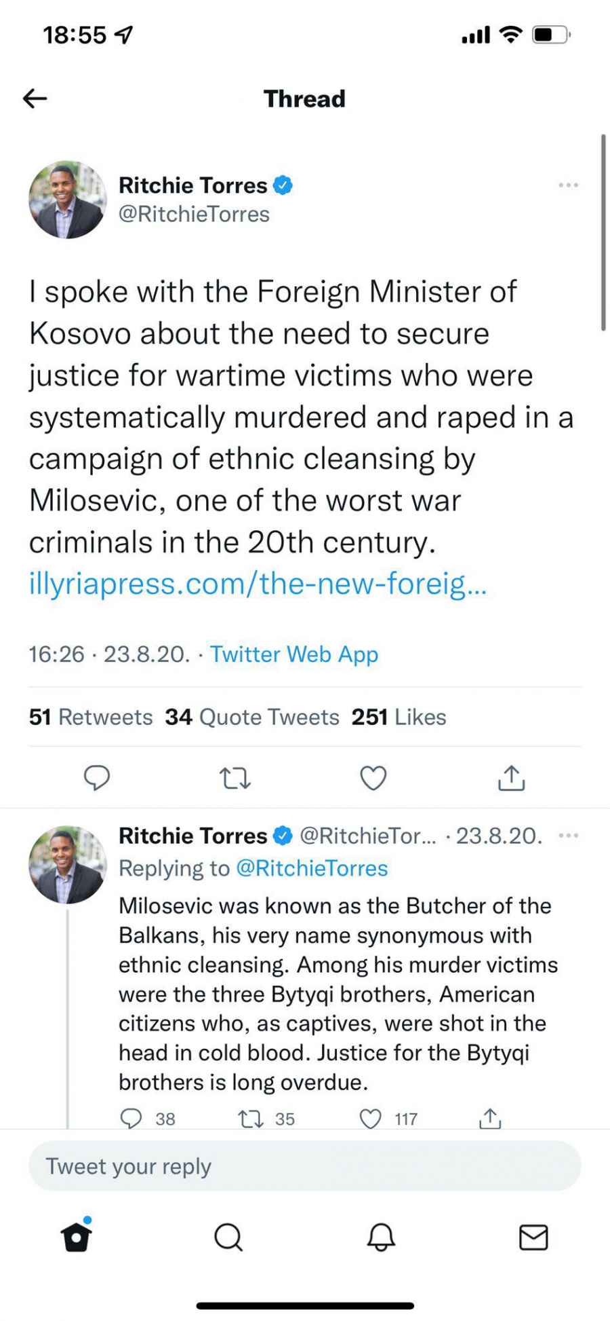Open the Notifications bell tab
Image resolution: width=610 pixels, height=1321 pixels.
coord(381,1237)
